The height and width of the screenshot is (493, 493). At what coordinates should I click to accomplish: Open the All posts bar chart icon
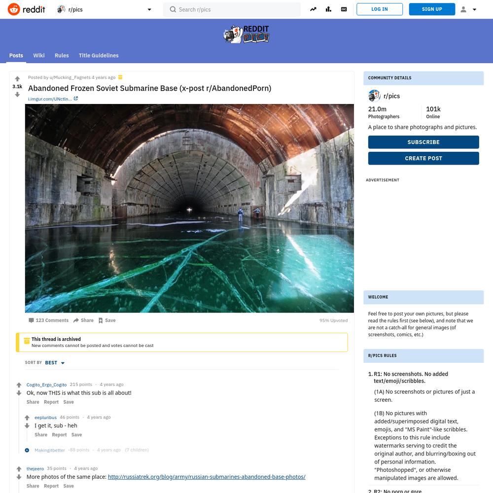[x=328, y=9]
